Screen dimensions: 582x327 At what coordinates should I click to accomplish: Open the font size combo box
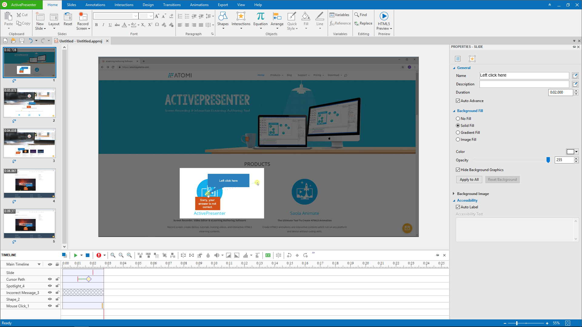click(x=146, y=16)
